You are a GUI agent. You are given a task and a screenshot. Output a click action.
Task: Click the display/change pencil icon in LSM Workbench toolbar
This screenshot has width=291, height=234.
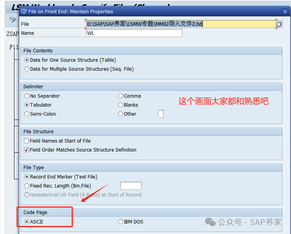(13, 20)
